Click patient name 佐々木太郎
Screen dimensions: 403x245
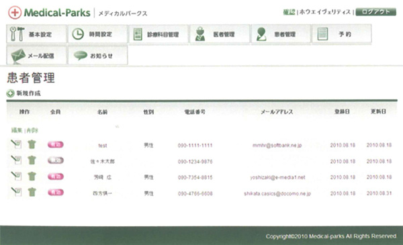pyautogui.click(x=102, y=162)
